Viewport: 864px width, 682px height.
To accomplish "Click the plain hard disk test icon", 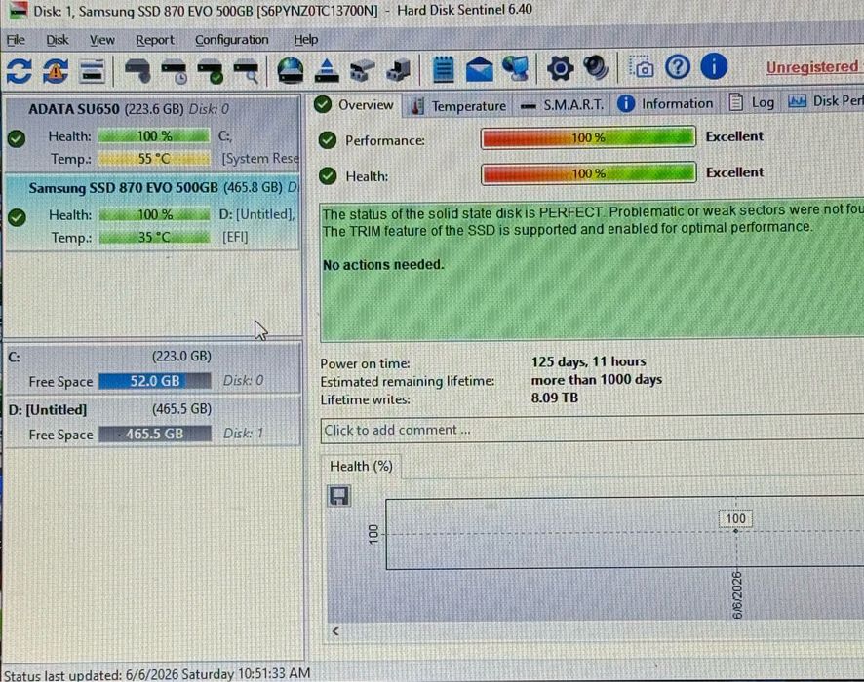I will pos(137,71).
